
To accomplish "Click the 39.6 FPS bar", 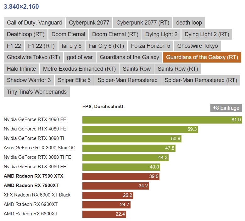I will [x=121, y=176].
